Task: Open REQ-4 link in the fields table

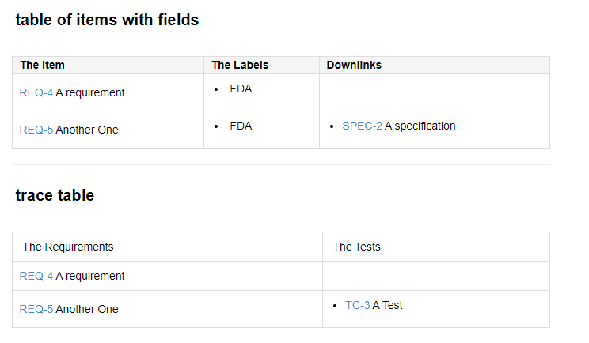Action: click(x=36, y=92)
